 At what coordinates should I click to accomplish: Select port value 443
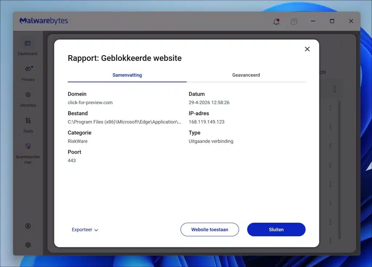pos(72,161)
